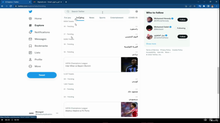Switch to the For you tab
The image size is (220, 123).
tap(67, 18)
